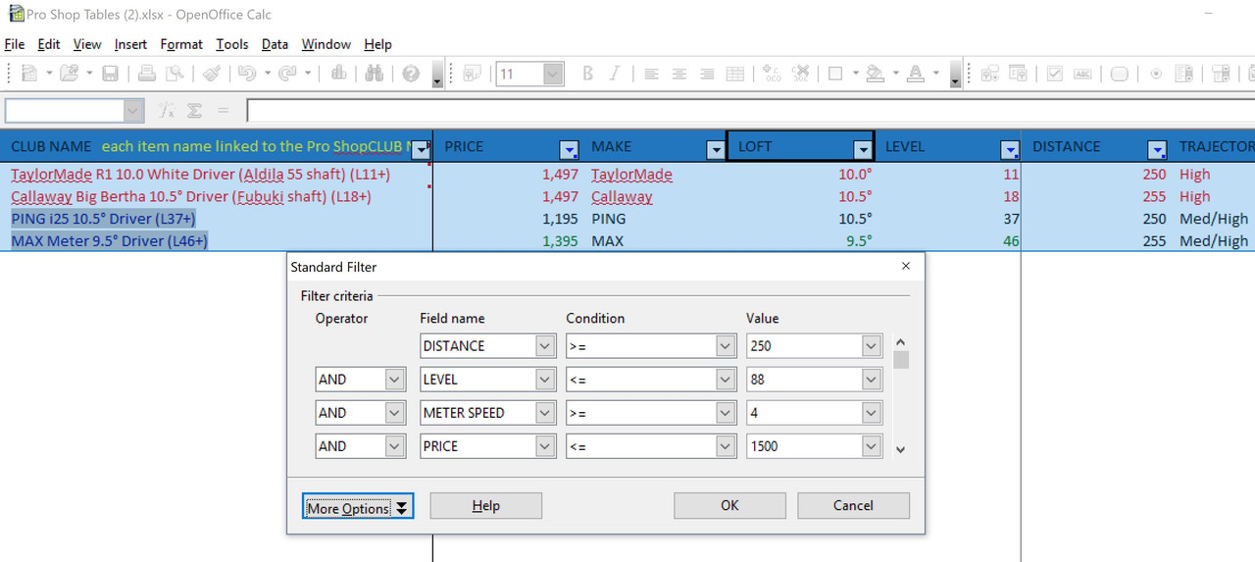
Task: Open the Data menu
Action: click(x=275, y=44)
